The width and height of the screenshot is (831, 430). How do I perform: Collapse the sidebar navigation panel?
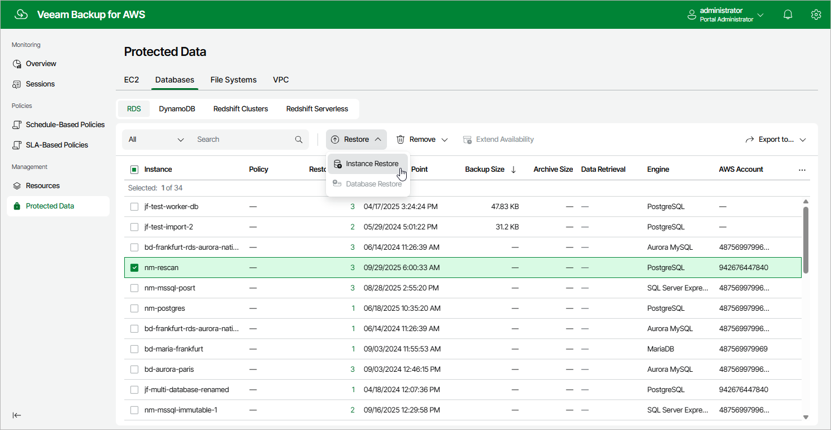click(17, 415)
